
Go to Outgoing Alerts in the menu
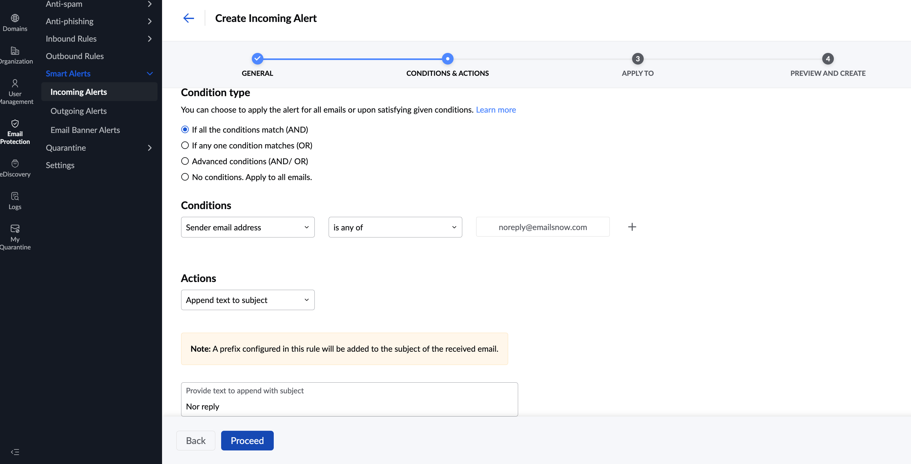[78, 111]
